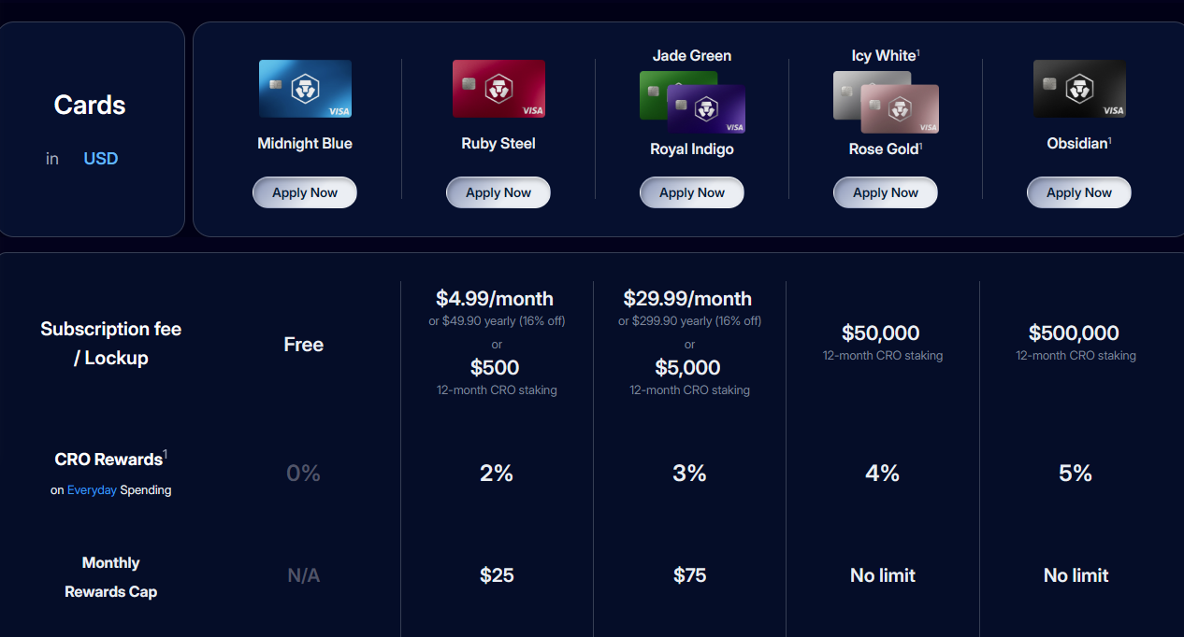Click Apply Now for Royal Indigo
The height and width of the screenshot is (637, 1184).
pyautogui.click(x=692, y=192)
